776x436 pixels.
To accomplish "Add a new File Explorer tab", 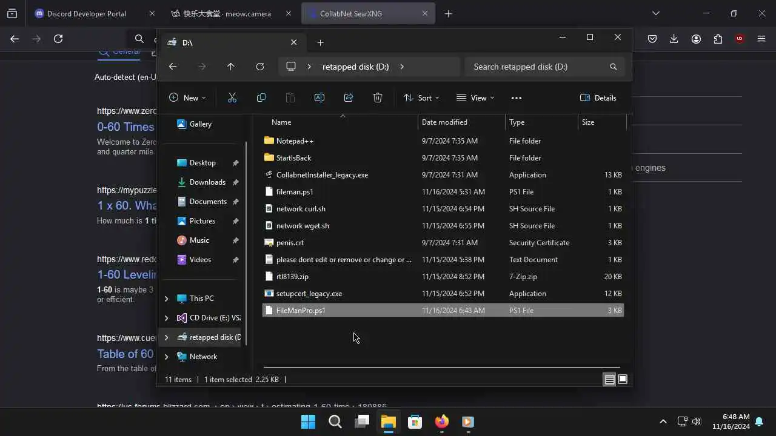I will [x=320, y=42].
